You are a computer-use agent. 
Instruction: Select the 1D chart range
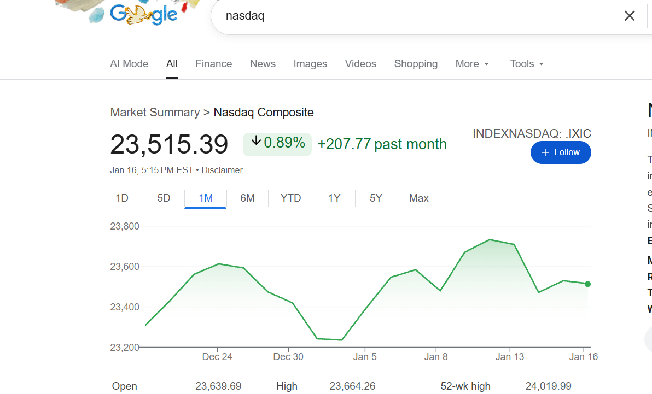122,198
